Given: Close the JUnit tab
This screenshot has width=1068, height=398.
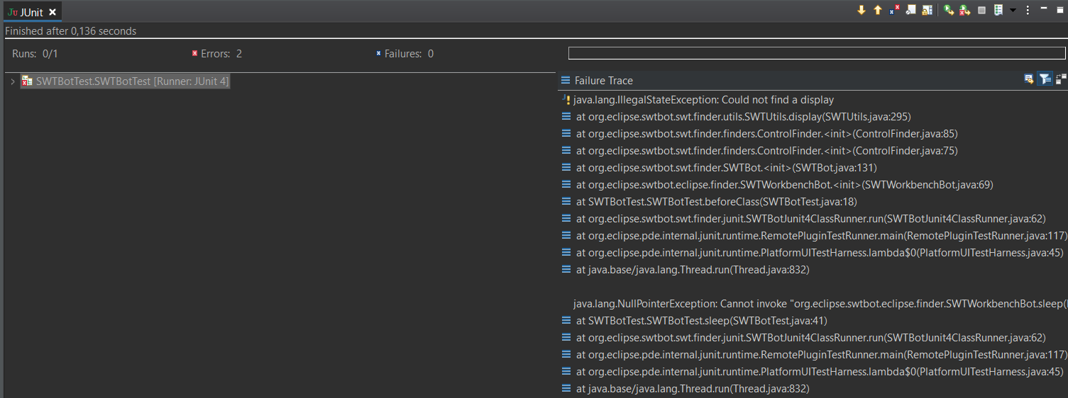Looking at the screenshot, I should pyautogui.click(x=53, y=12).
